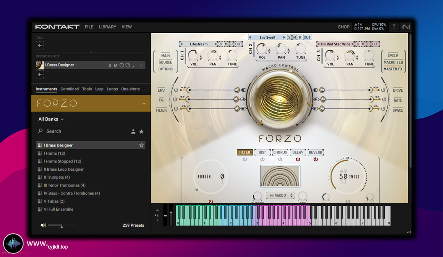Toggle DRIVE macro power button
The image size is (443, 257).
click(383, 90)
